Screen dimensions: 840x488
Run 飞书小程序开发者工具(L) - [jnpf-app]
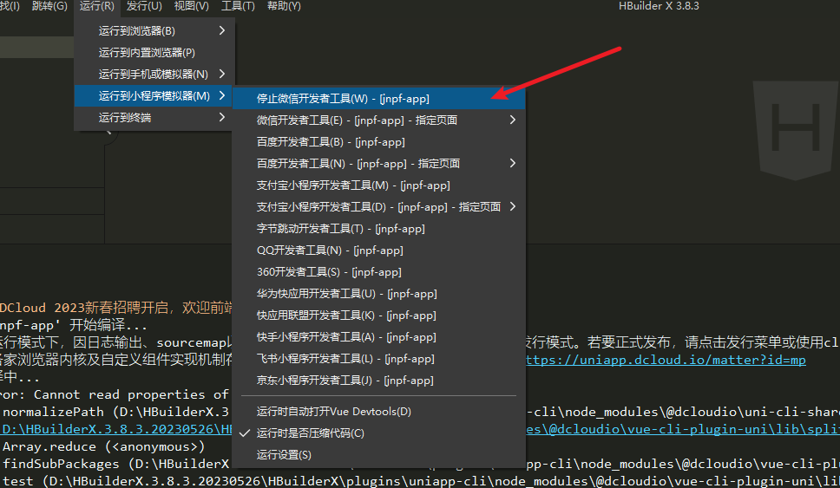click(x=378, y=359)
